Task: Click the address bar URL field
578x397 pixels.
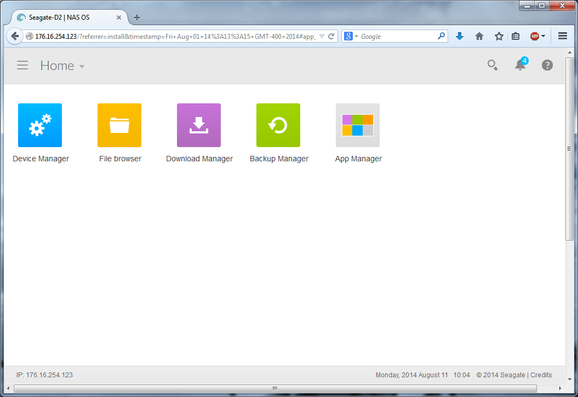Action: (175, 37)
